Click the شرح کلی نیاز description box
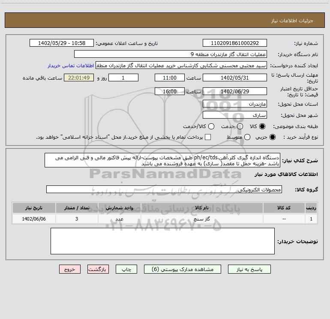This screenshot has width=330, height=319. 162,160
